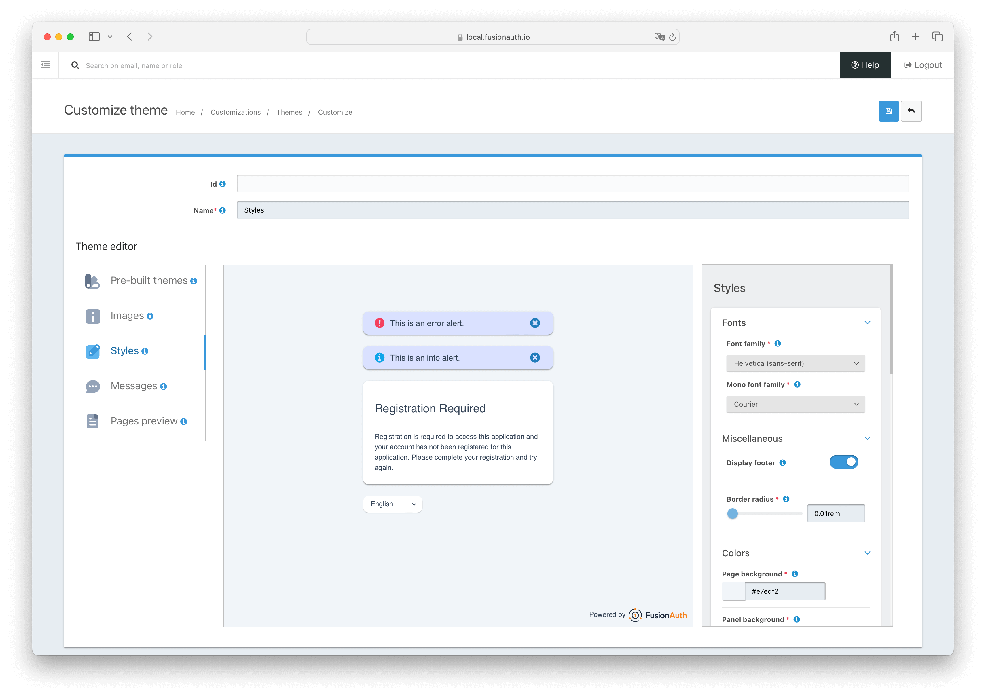Click the Styles pencil icon

[x=92, y=351]
